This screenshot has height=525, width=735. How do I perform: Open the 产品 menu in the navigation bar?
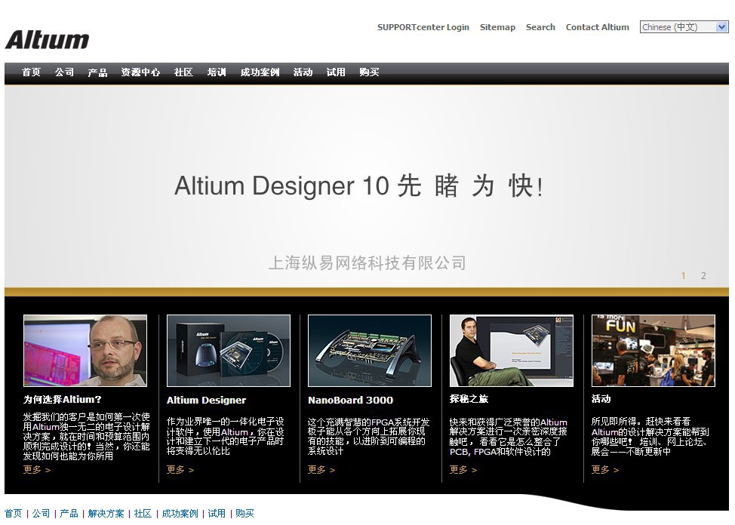(97, 72)
